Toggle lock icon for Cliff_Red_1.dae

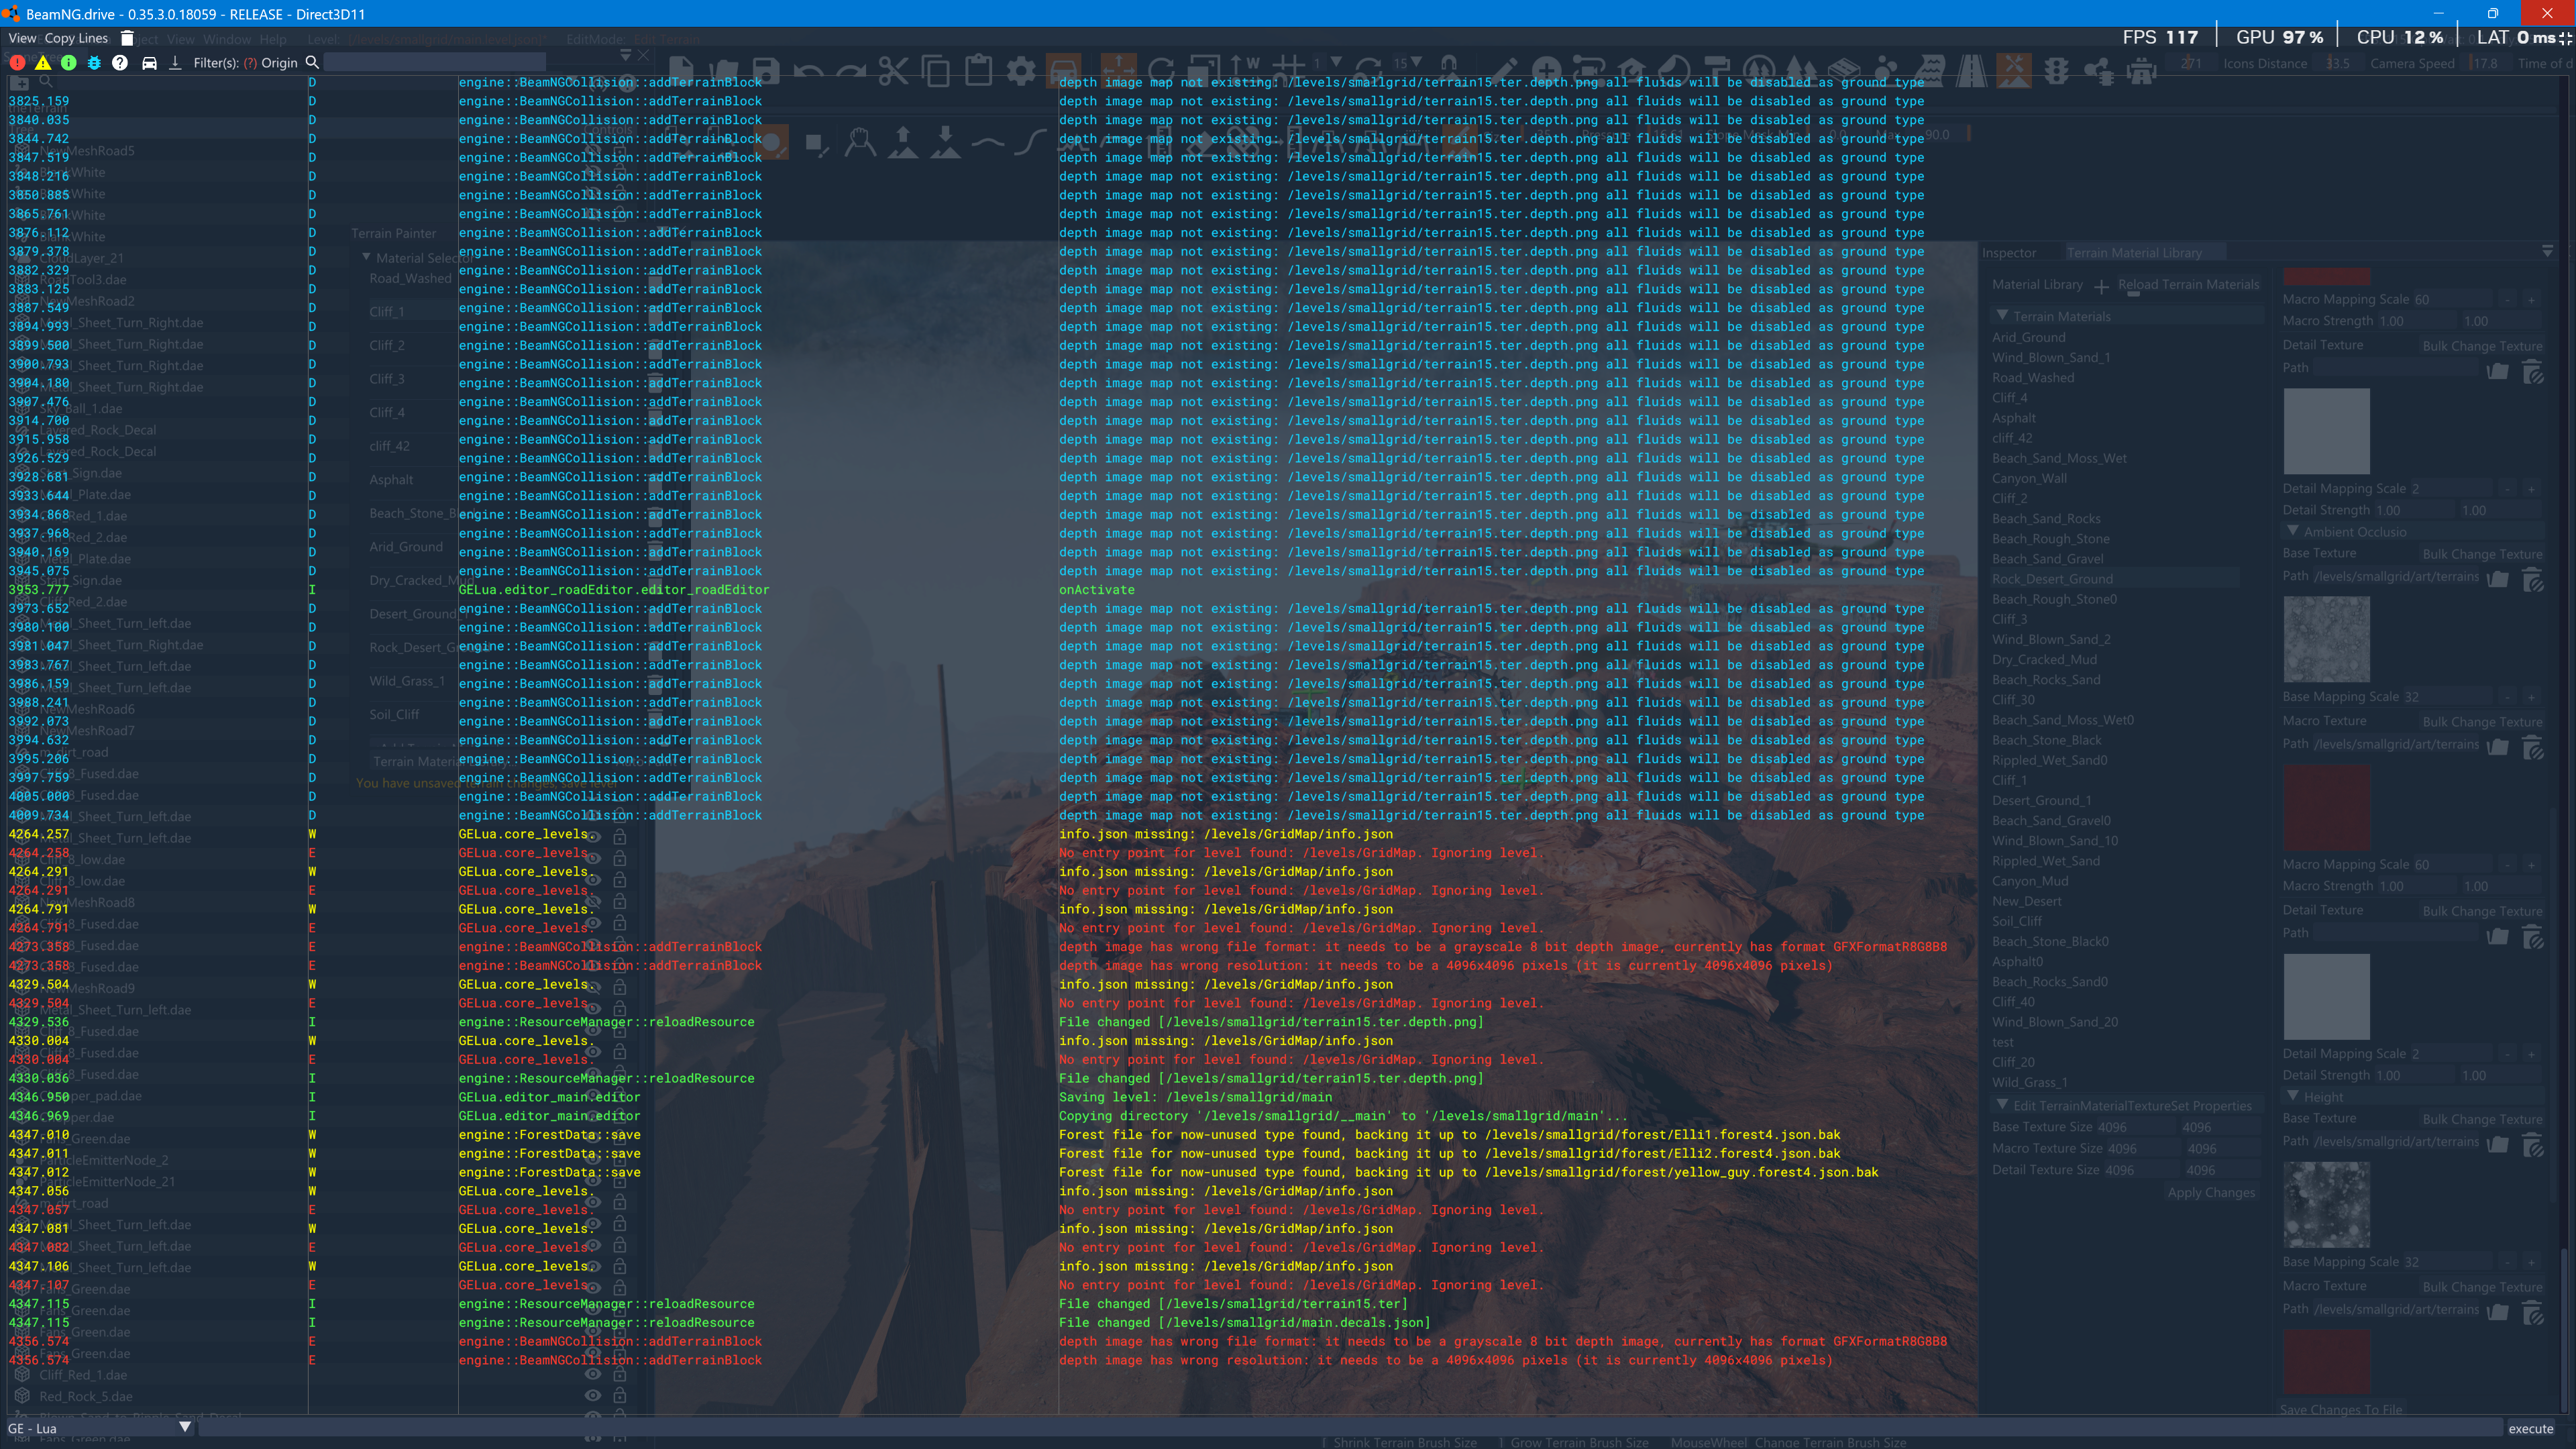(620, 1374)
